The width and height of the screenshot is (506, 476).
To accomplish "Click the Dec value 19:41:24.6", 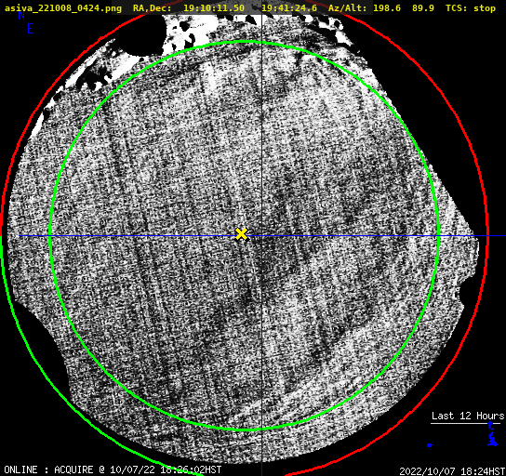I will 289,8.
